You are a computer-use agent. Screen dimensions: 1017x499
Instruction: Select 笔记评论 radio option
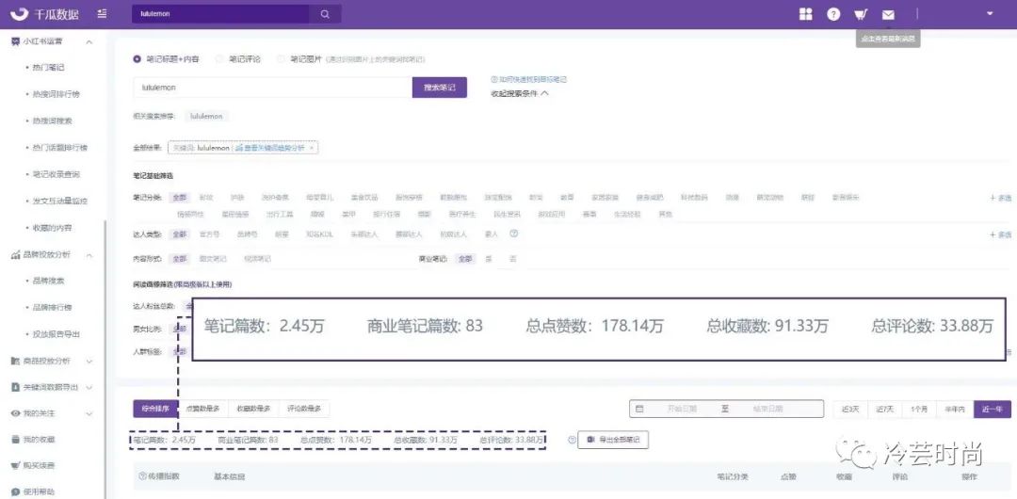(218, 59)
